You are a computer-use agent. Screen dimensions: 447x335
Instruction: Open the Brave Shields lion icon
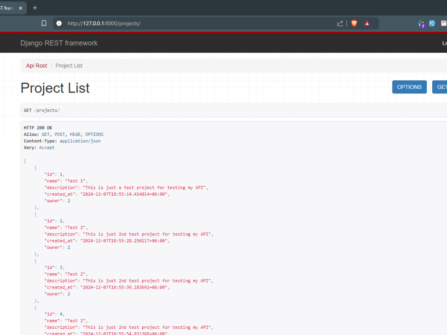354,23
